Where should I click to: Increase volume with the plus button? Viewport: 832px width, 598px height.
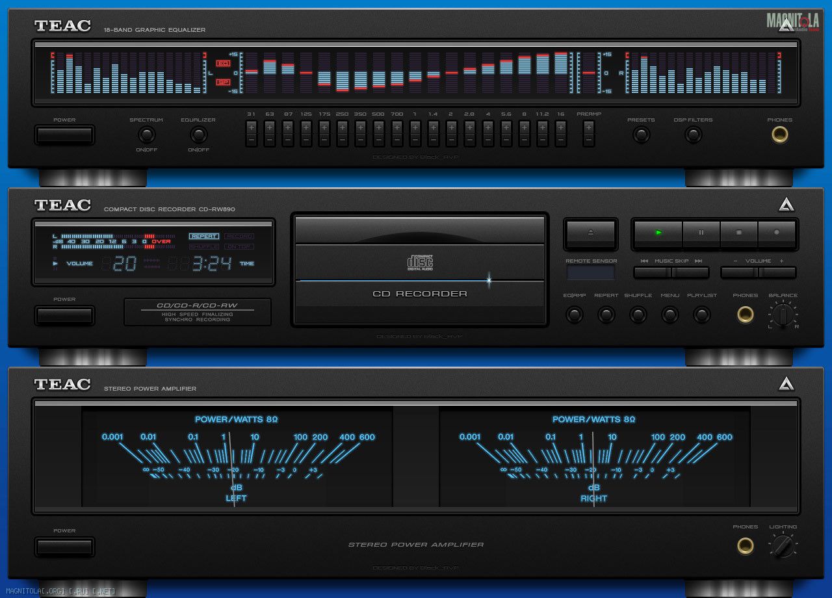pos(777,272)
